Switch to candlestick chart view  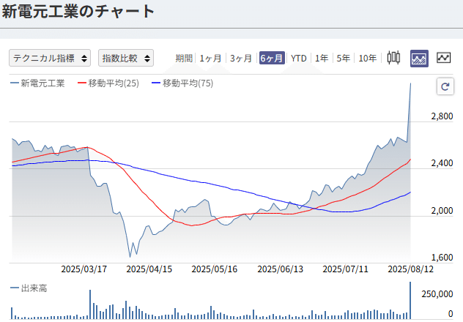coord(393,58)
